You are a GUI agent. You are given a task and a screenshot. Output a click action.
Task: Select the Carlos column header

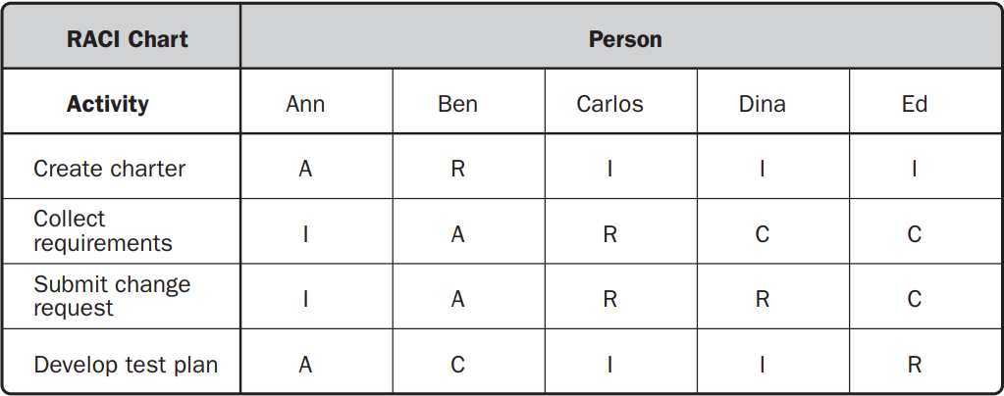coord(609,104)
